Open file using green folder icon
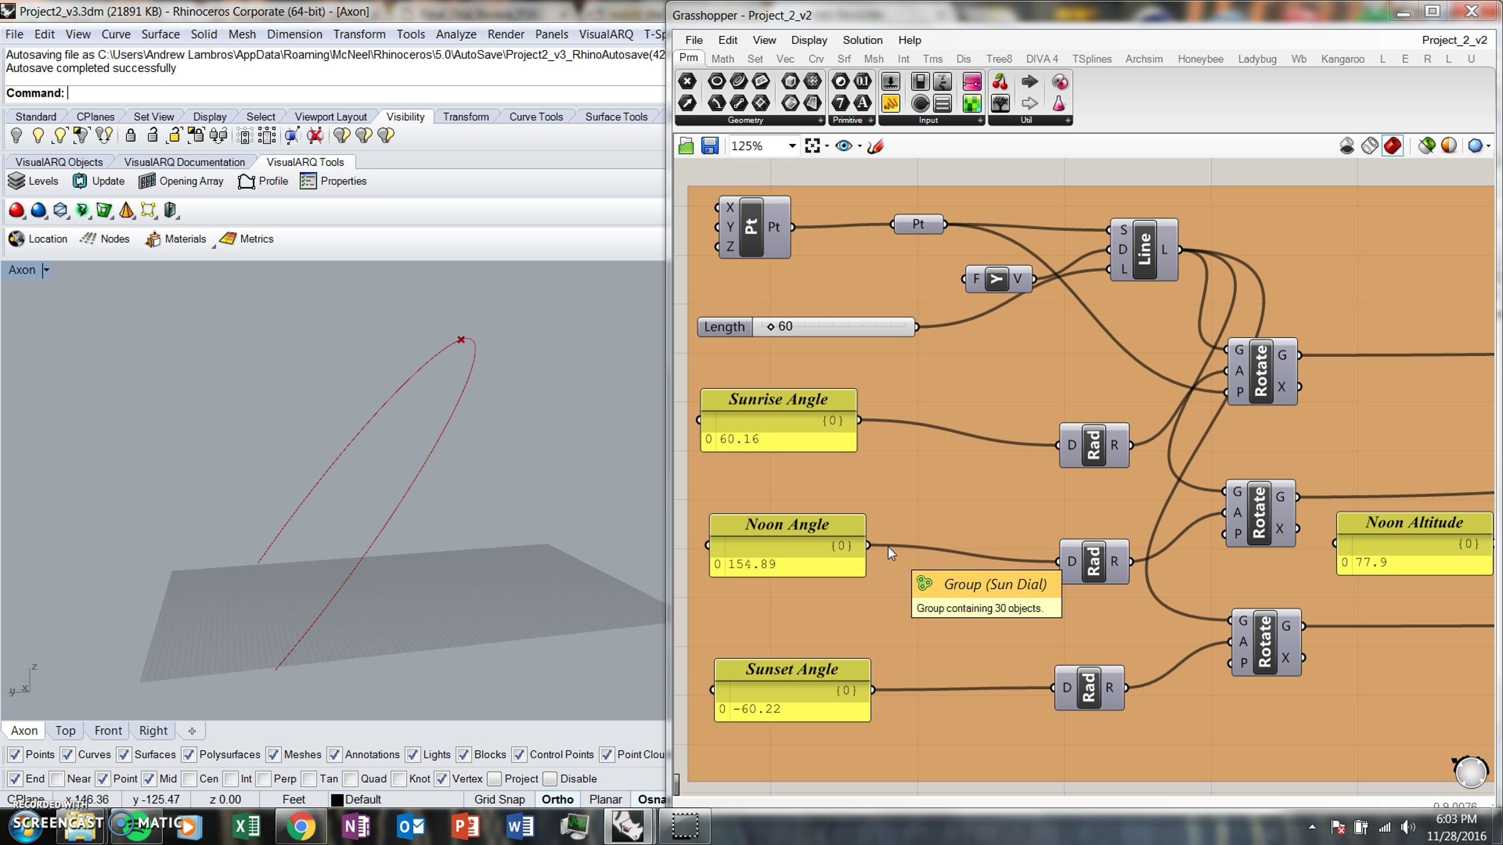Image resolution: width=1503 pixels, height=845 pixels. point(686,146)
